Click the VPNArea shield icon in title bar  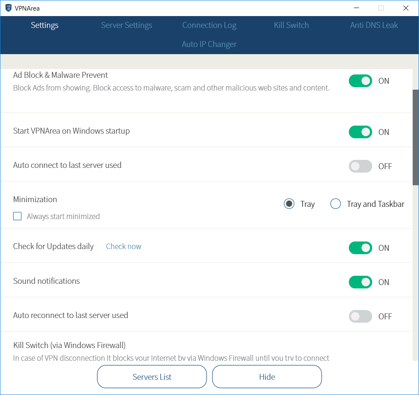[x=8, y=8]
